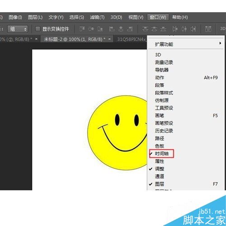Viewport: 226px width, 226px height.
Task: Close the (2, RGB/8) document tab
Action: click(x=36, y=39)
